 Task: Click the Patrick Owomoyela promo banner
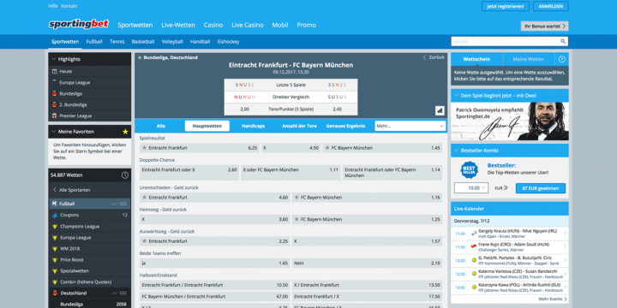[510, 121]
